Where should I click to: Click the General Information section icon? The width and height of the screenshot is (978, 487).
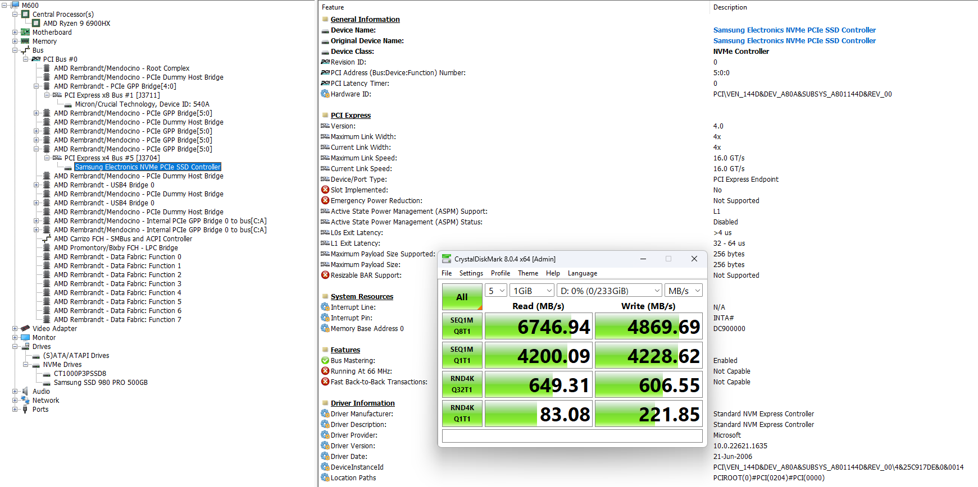325,19
